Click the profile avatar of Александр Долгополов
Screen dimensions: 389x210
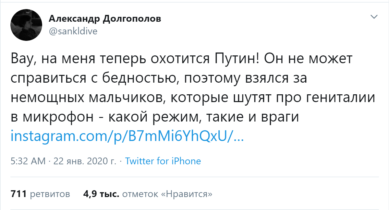pos(26,24)
